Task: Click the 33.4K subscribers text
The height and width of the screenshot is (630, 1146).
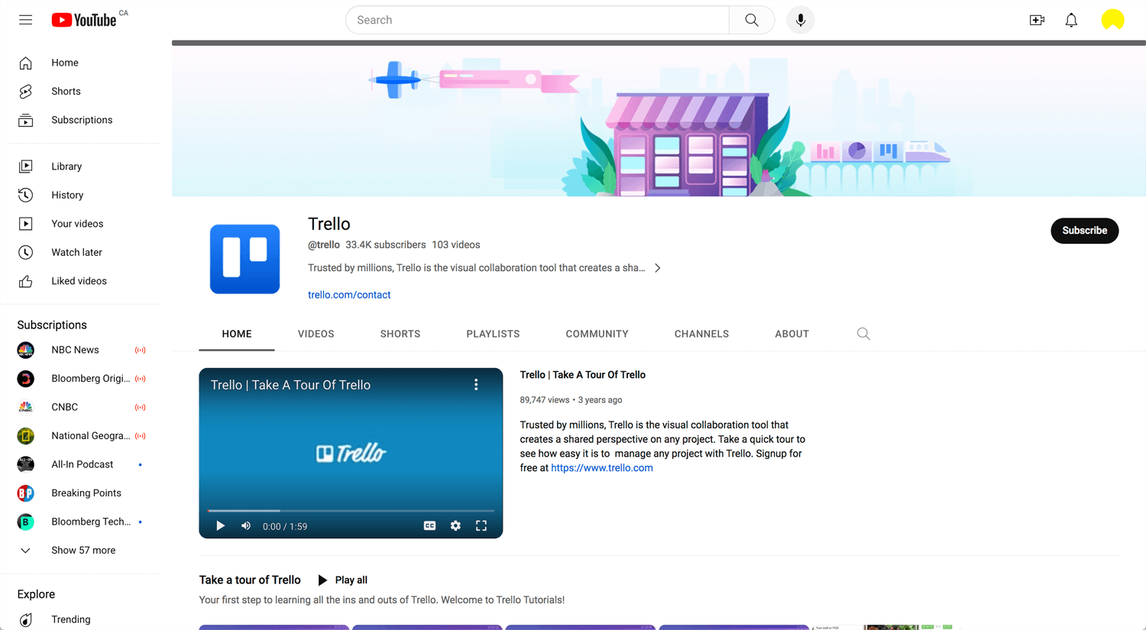Action: pos(386,245)
